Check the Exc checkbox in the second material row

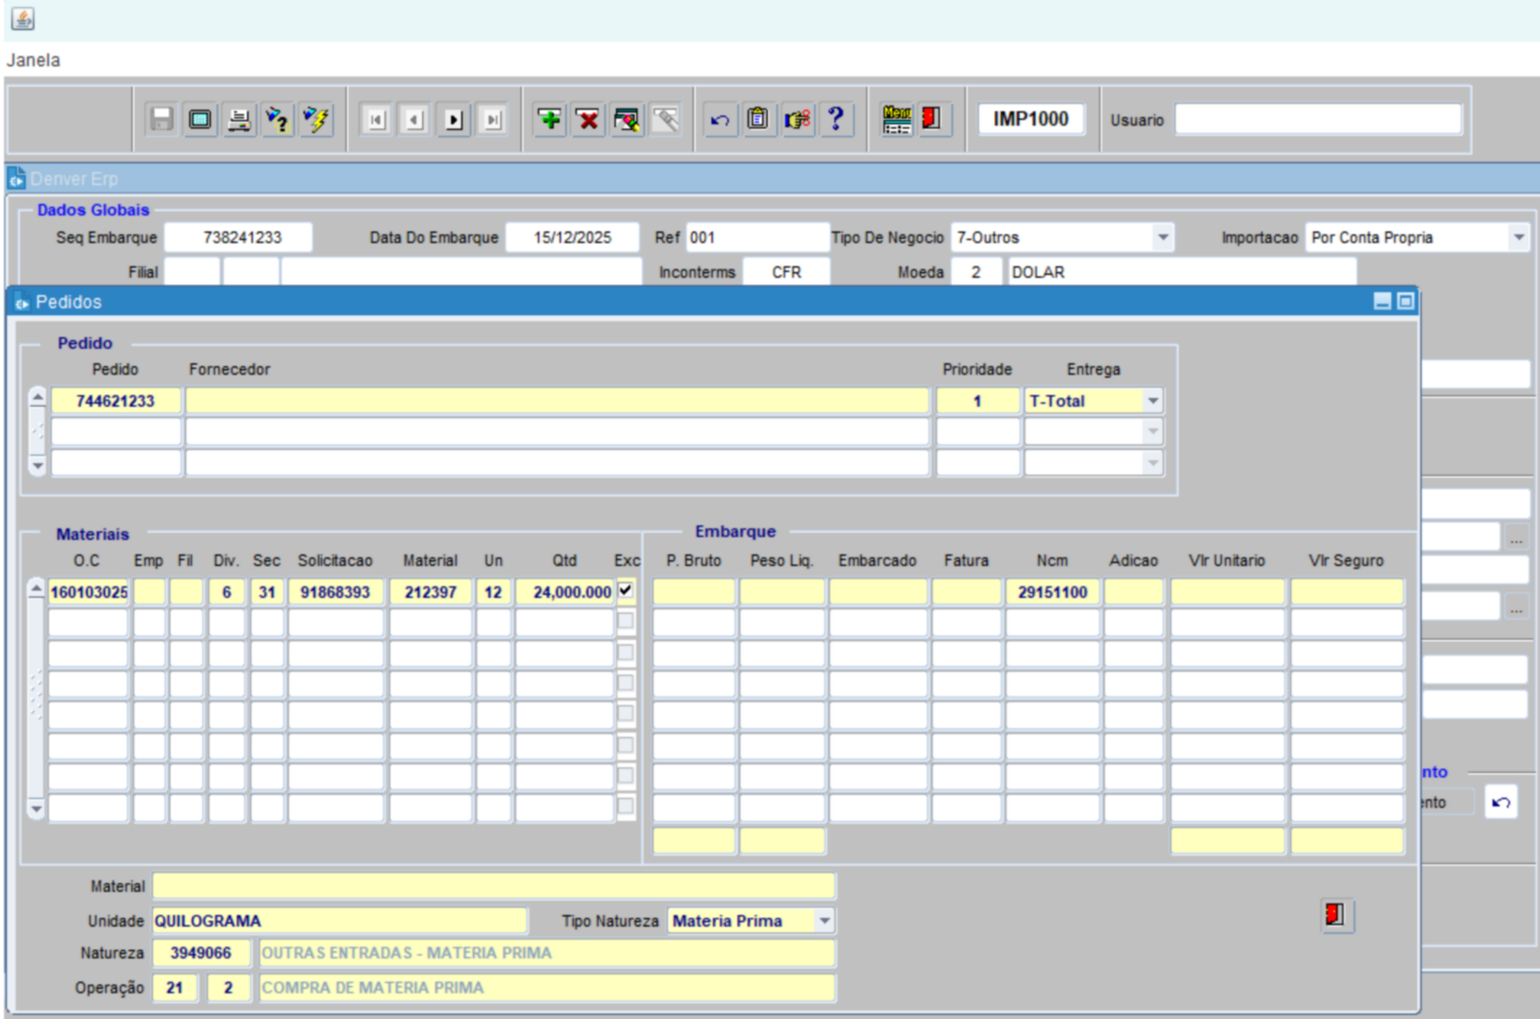[626, 622]
